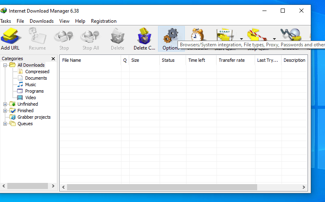Select the Unfinished category
The image size is (325, 202).
28,104
